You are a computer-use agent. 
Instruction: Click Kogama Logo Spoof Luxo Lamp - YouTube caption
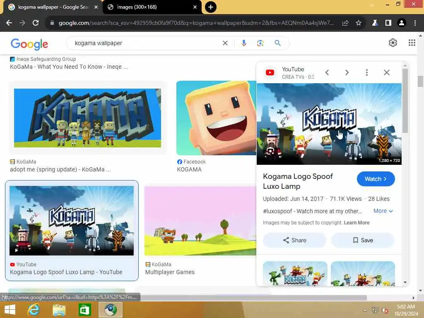(x=66, y=272)
